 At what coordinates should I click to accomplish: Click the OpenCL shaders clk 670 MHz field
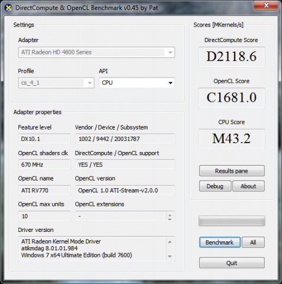tap(44, 164)
